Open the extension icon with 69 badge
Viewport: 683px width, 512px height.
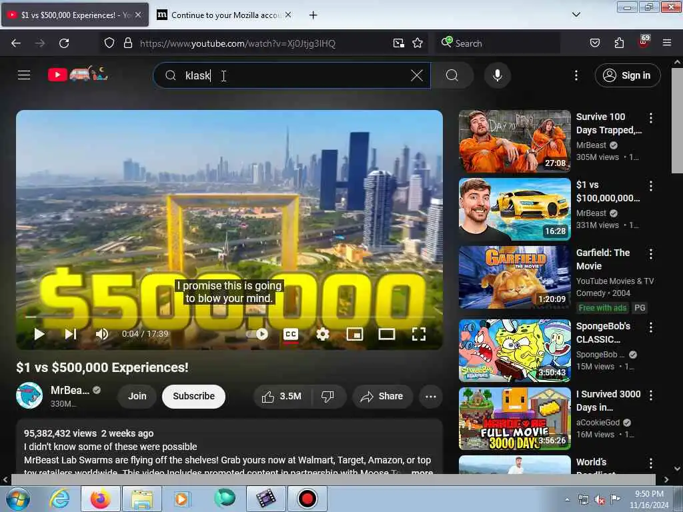(x=644, y=42)
